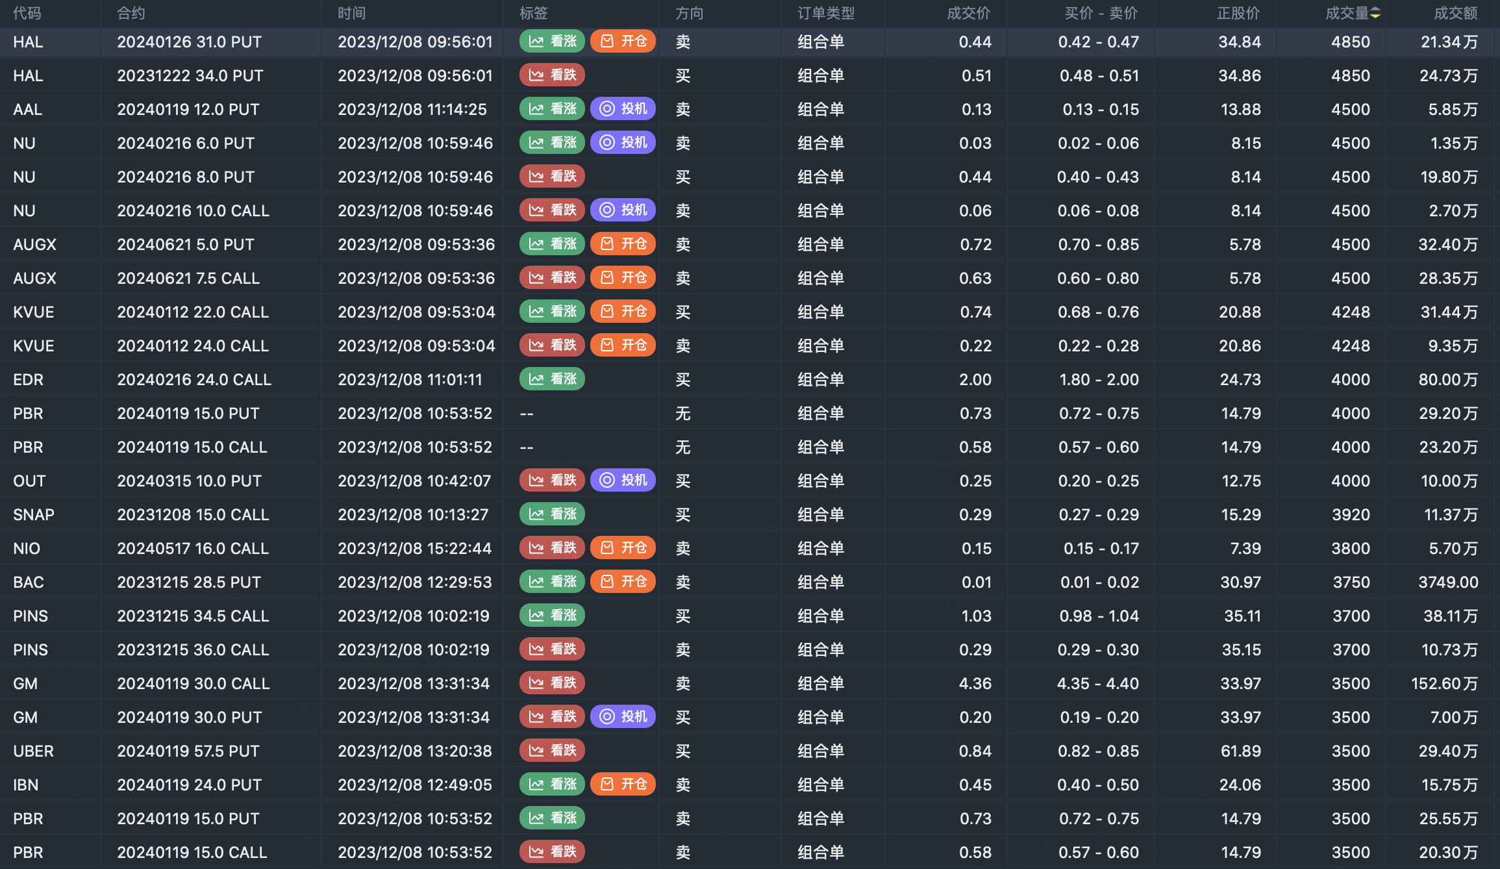Click 看涨 tag on EDR 24.0 CALL row
Image resolution: width=1500 pixels, height=869 pixels.
tap(552, 379)
